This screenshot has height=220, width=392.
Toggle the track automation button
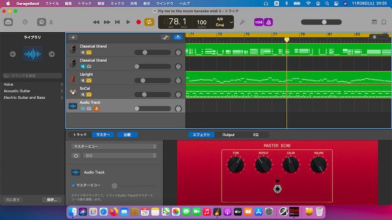[165, 37]
